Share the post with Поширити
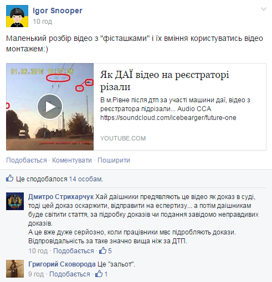272x282 pixels. coord(114,160)
